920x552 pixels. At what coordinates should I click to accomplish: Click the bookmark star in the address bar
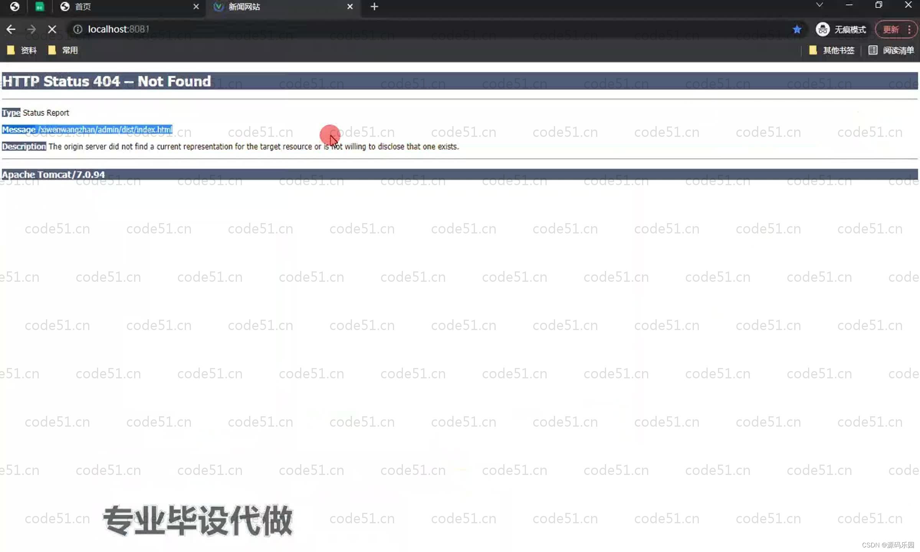tap(797, 29)
